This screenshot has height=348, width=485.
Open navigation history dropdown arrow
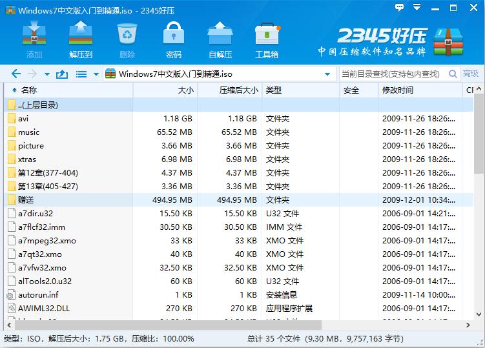(47, 74)
